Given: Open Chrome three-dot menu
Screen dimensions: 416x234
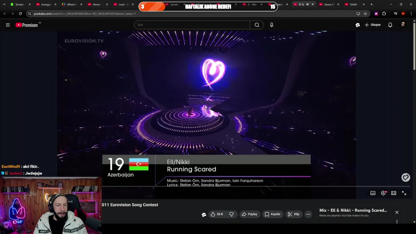Looking at the screenshot, I should click(x=411, y=14).
